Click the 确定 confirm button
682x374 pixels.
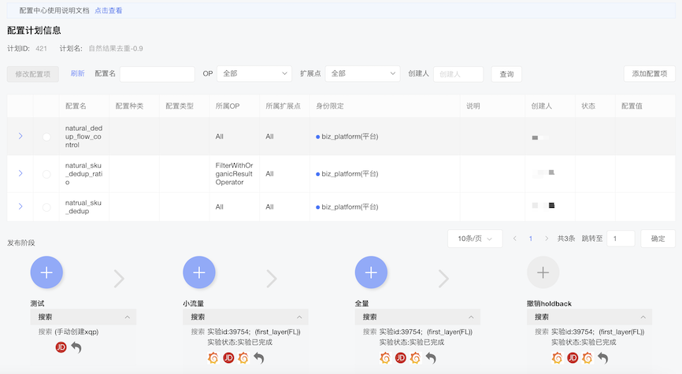[x=658, y=239]
